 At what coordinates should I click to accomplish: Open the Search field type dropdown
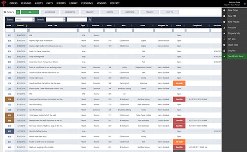[x=56, y=19]
